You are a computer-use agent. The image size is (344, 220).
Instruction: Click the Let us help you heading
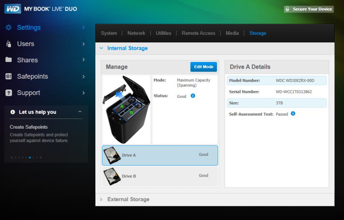pos(37,112)
